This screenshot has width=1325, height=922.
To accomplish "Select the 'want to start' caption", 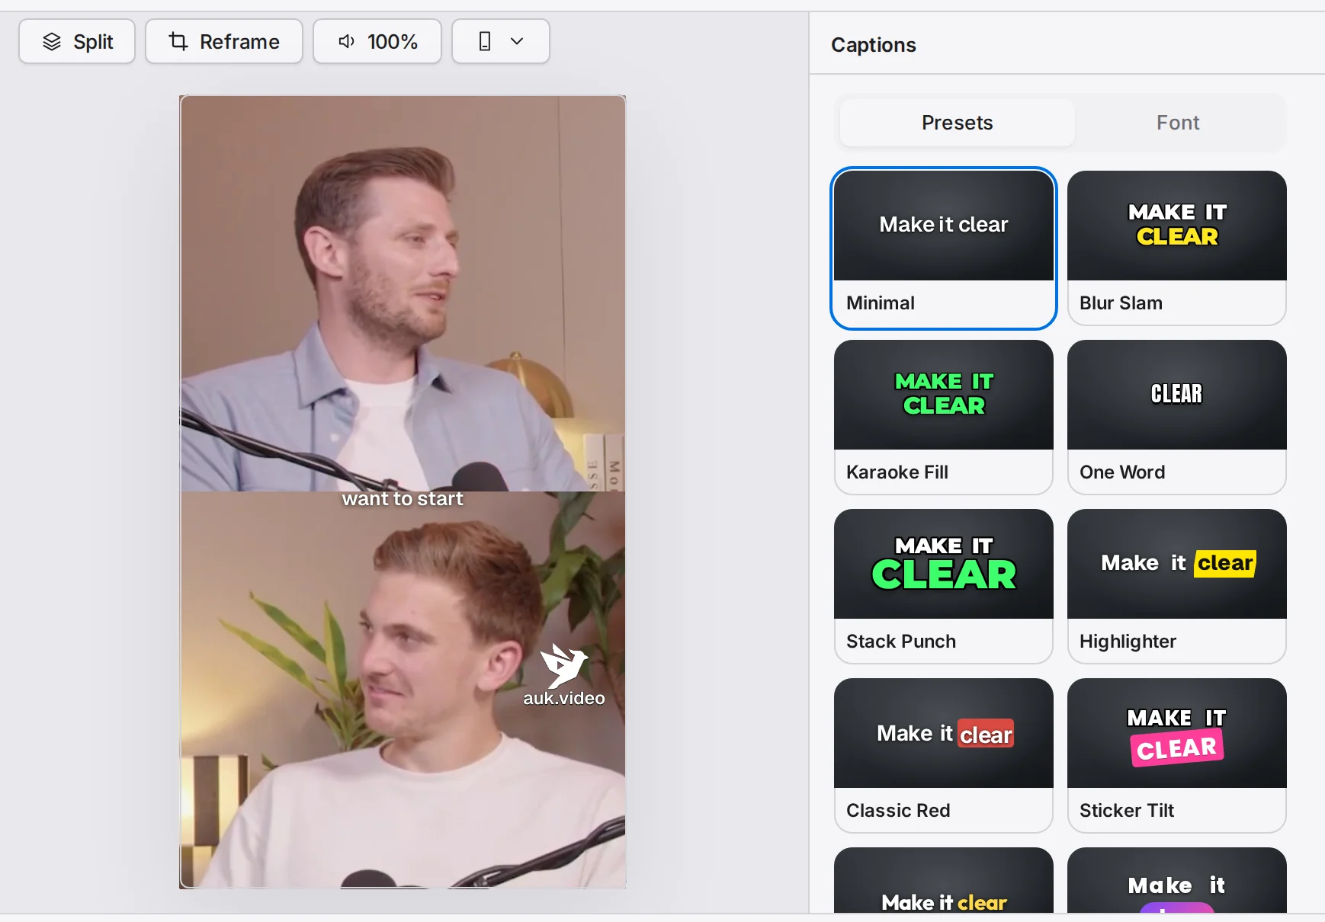I will click(x=403, y=499).
